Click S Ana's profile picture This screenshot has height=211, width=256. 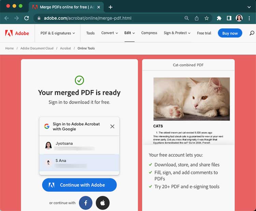48,162
